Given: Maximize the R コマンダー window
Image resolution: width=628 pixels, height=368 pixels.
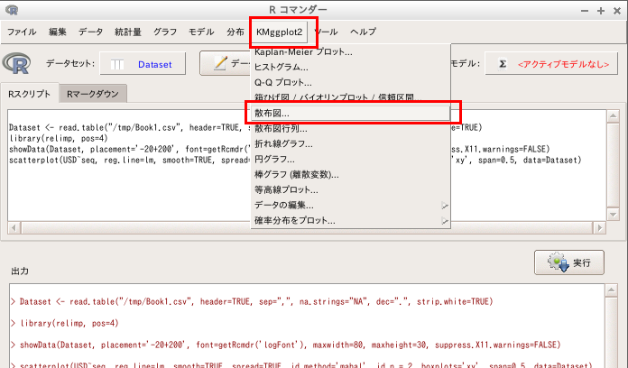Looking at the screenshot, I should 601,11.
